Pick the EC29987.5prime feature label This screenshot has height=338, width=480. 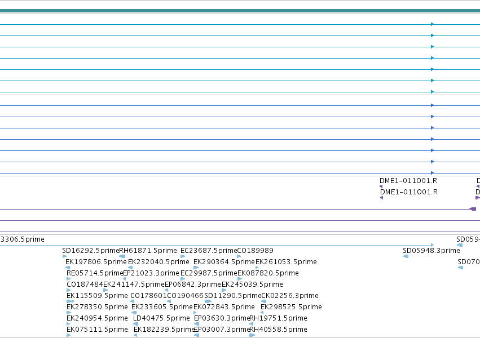(209, 273)
